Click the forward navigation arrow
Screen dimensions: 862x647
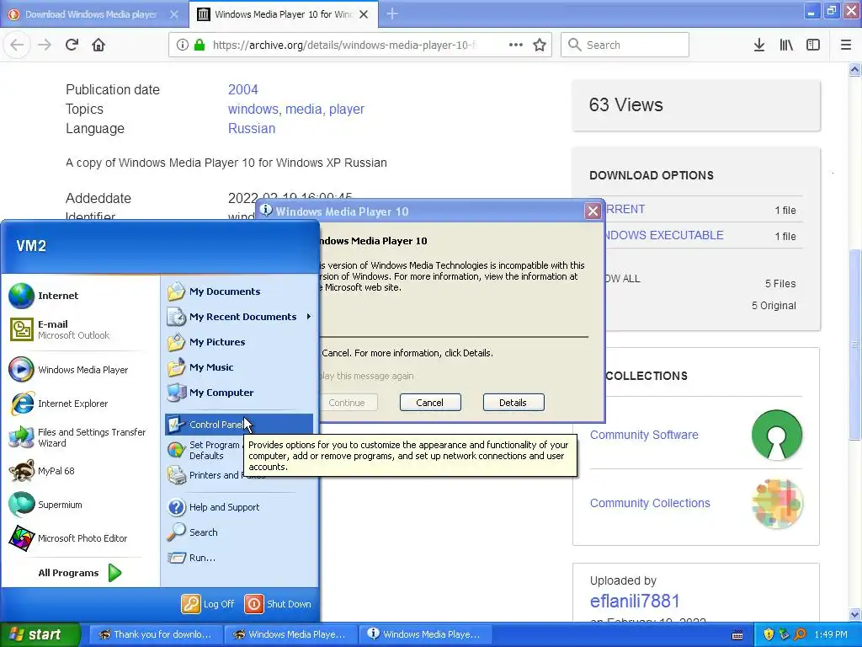click(x=45, y=45)
